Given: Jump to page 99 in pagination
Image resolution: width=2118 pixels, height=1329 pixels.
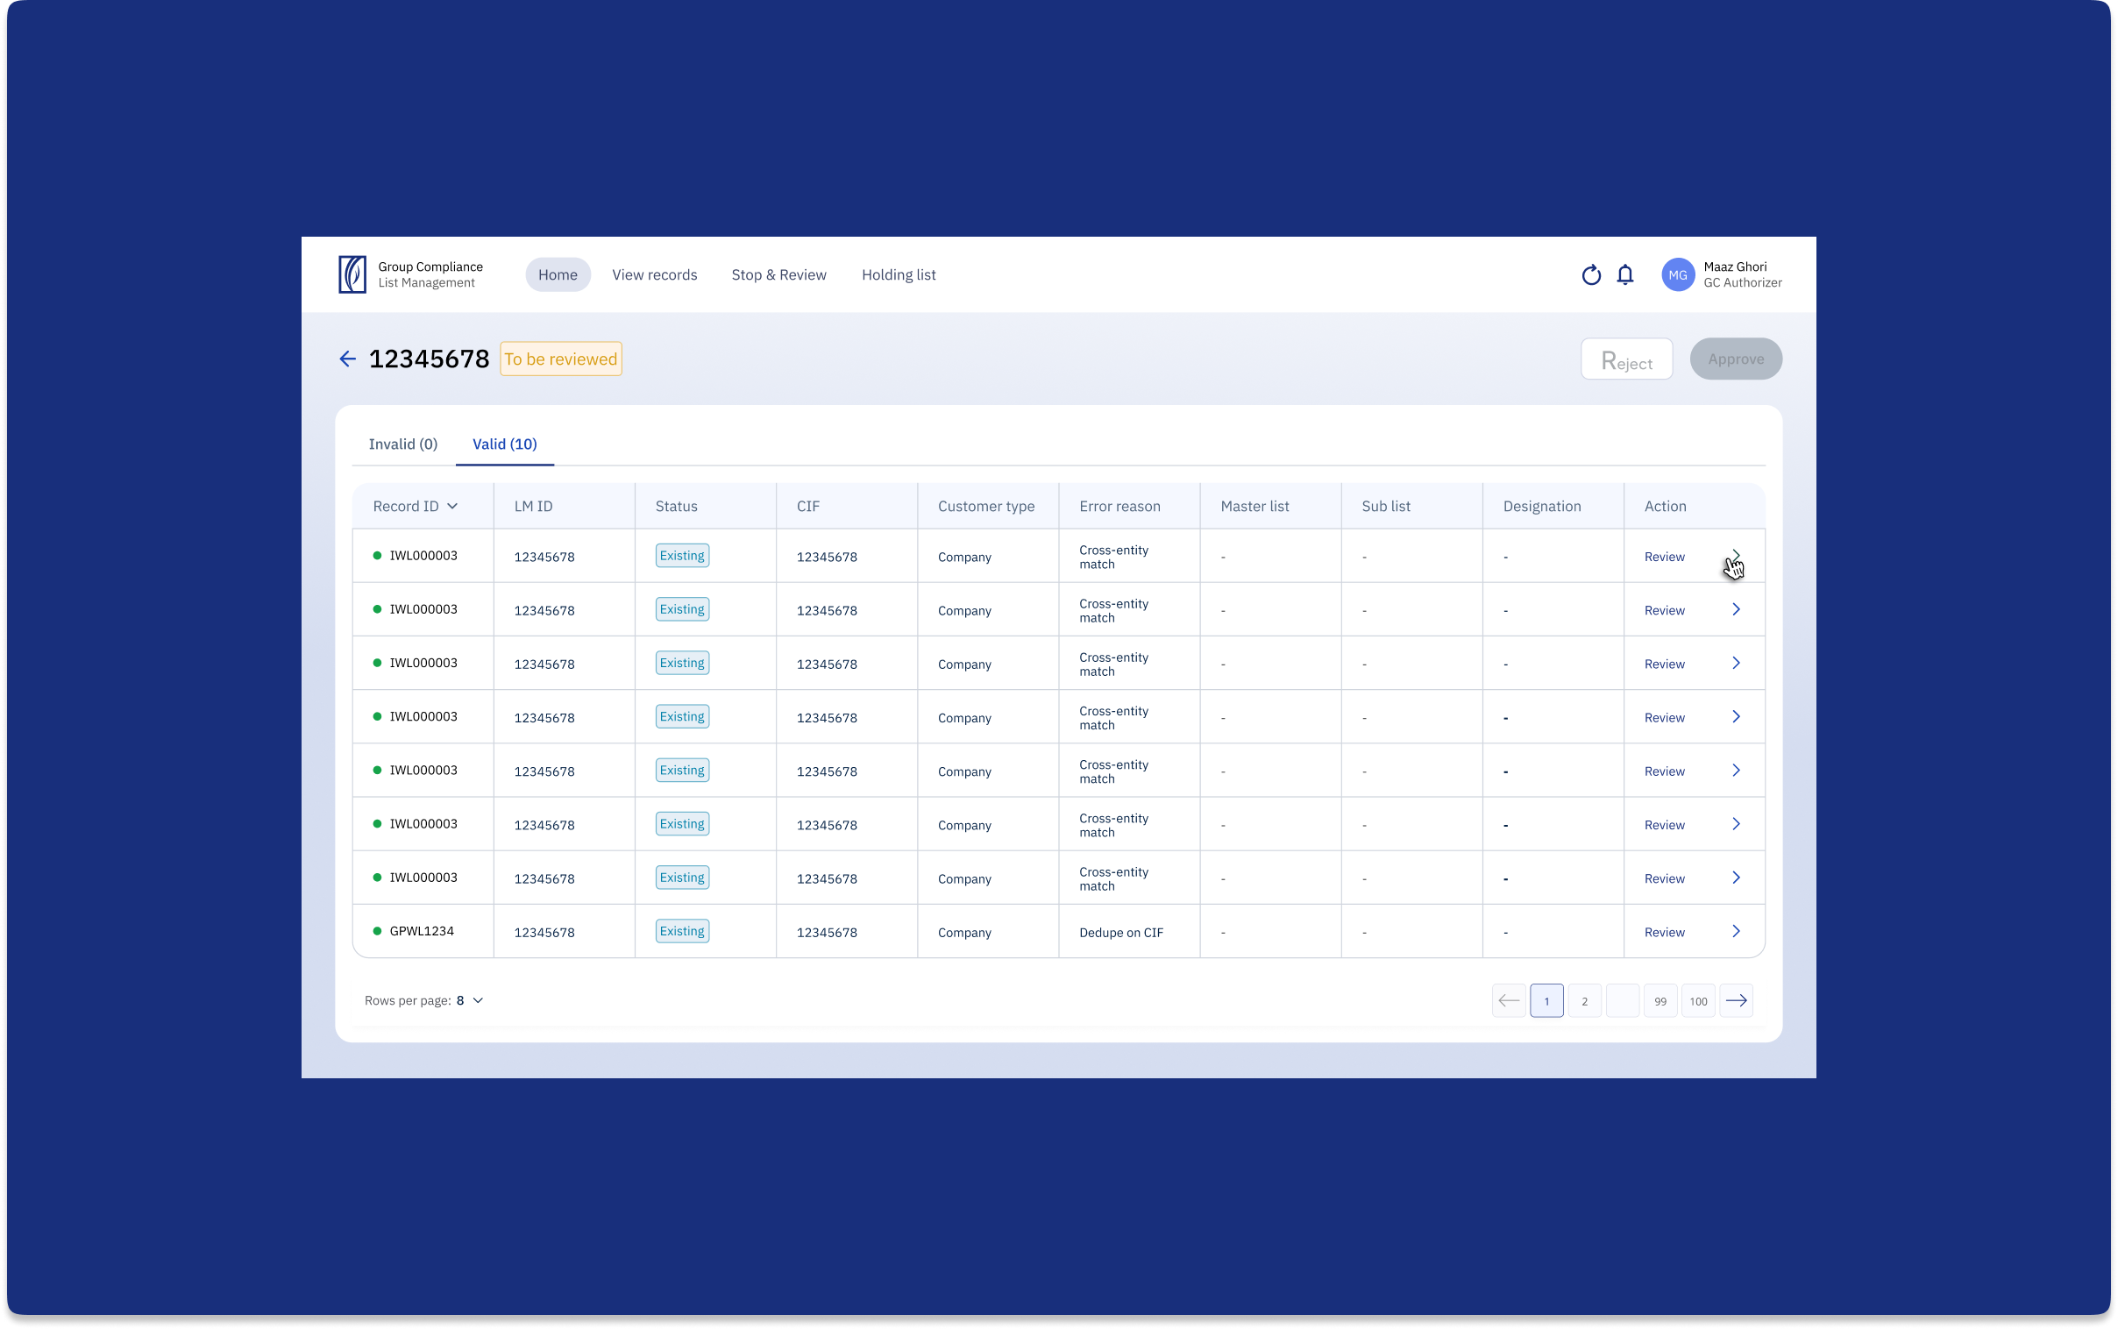Looking at the screenshot, I should [x=1660, y=1000].
